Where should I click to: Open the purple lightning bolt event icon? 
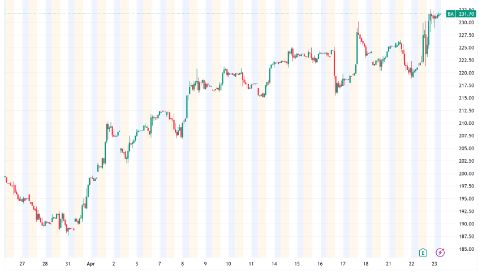click(x=440, y=252)
